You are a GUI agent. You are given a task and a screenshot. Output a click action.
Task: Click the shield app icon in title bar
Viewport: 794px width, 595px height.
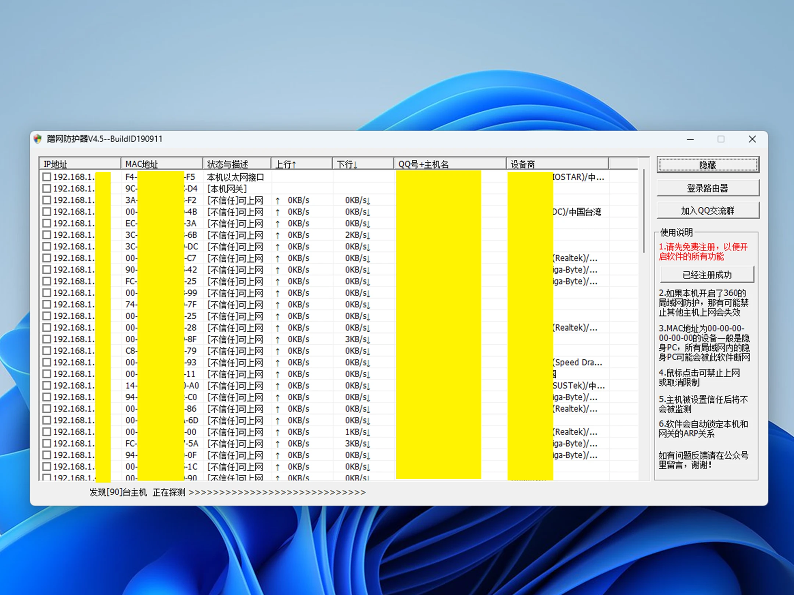click(38, 139)
